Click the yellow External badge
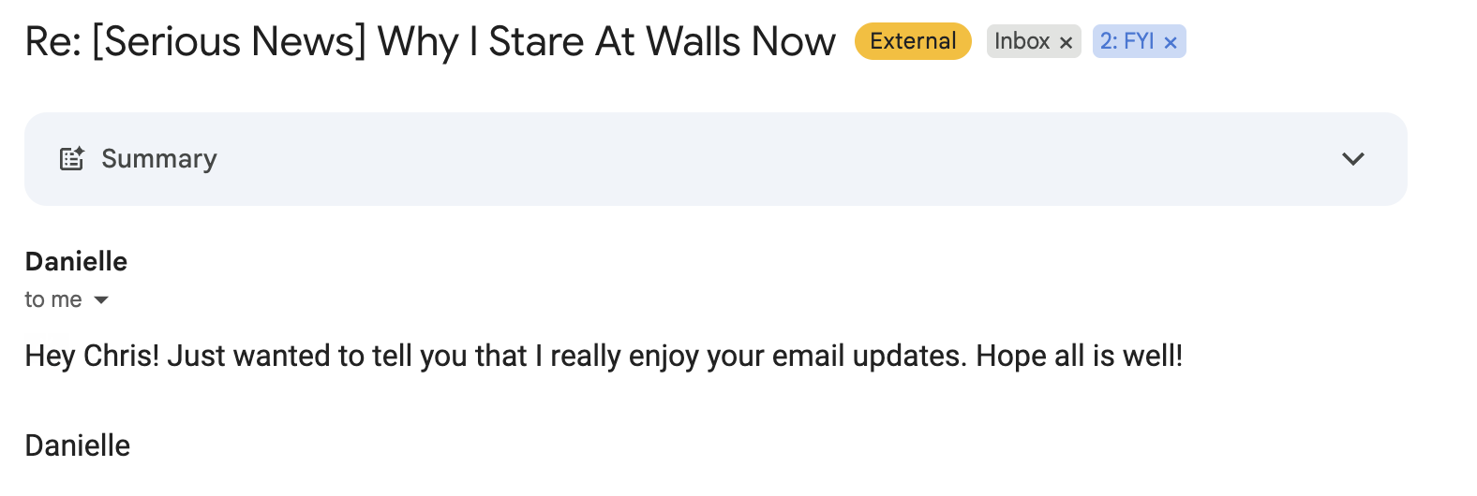This screenshot has width=1477, height=496. [913, 41]
